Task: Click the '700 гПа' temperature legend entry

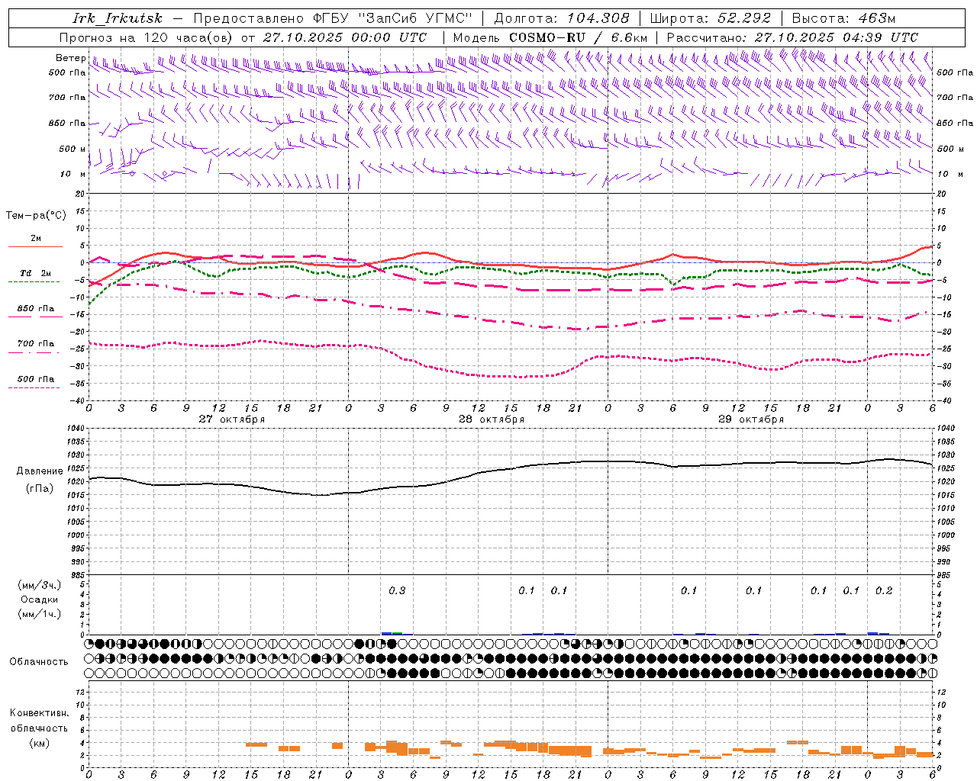Action: [36, 344]
